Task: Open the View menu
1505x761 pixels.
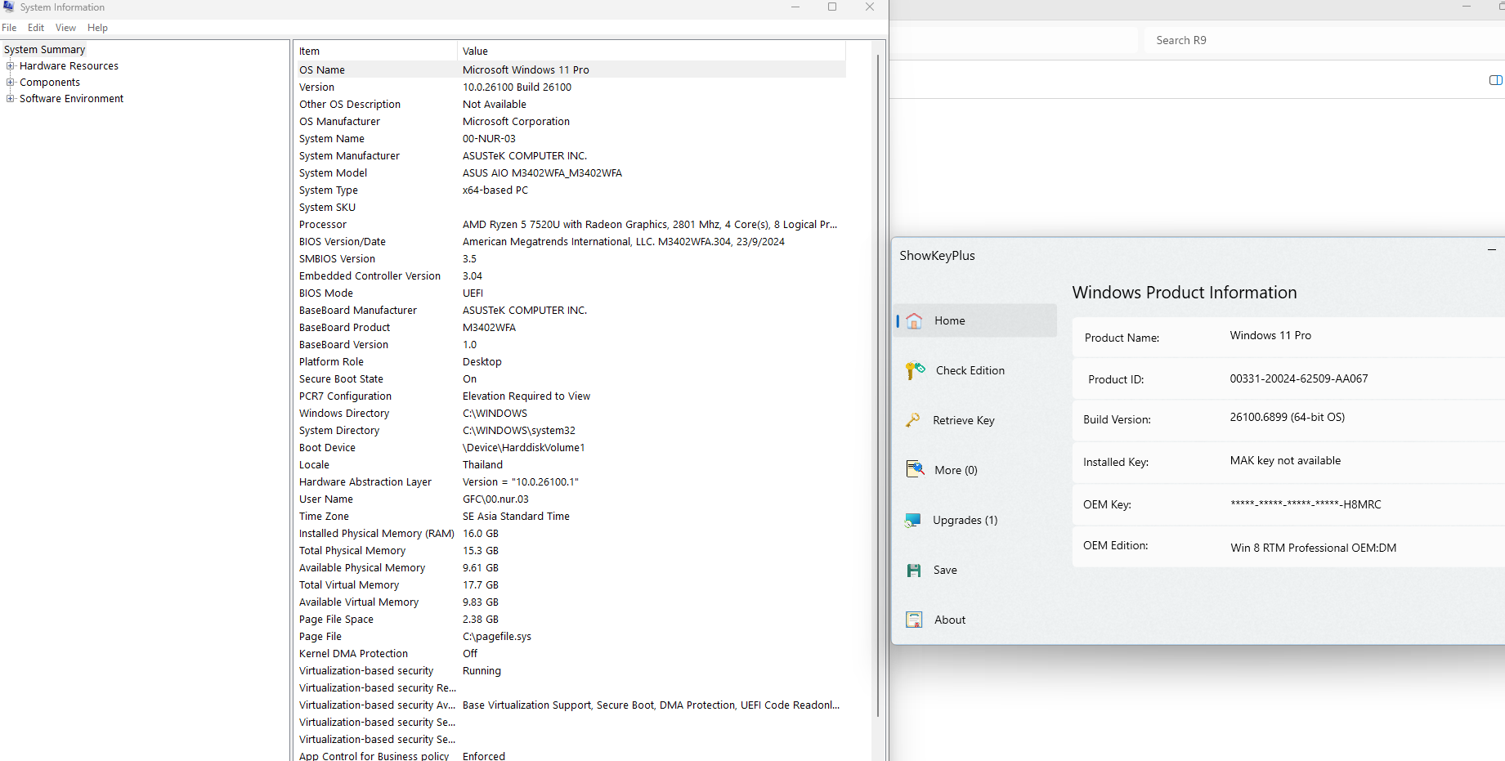Action: (65, 28)
